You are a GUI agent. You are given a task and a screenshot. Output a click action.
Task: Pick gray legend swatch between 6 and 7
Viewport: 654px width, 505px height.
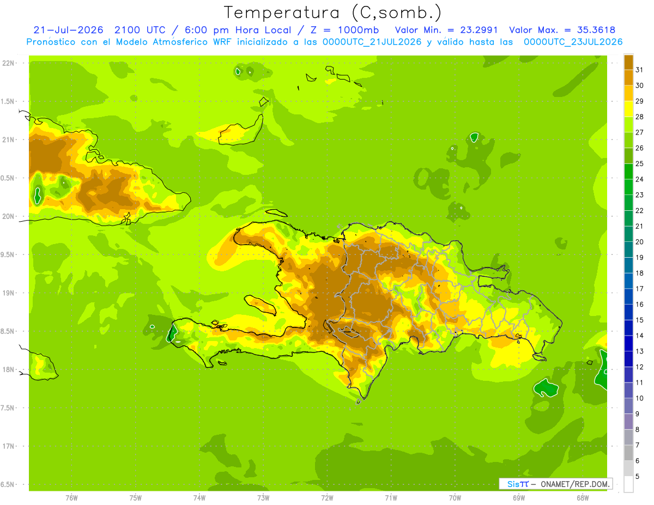pos(628,453)
